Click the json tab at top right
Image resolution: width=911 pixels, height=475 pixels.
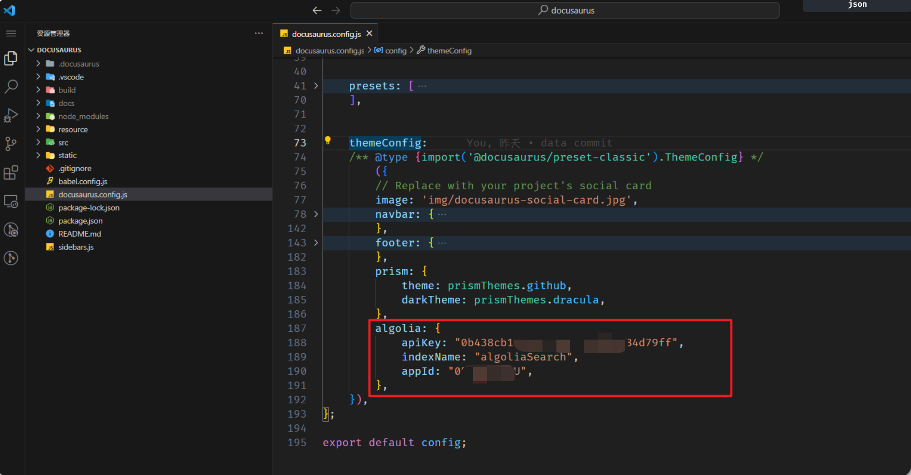click(857, 5)
